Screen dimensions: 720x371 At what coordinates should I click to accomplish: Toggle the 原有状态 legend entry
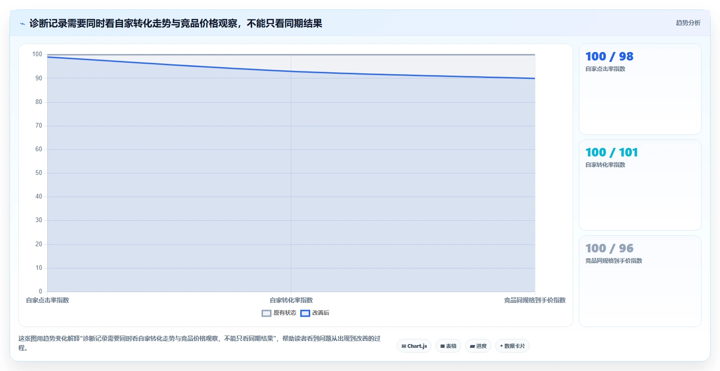(x=279, y=313)
